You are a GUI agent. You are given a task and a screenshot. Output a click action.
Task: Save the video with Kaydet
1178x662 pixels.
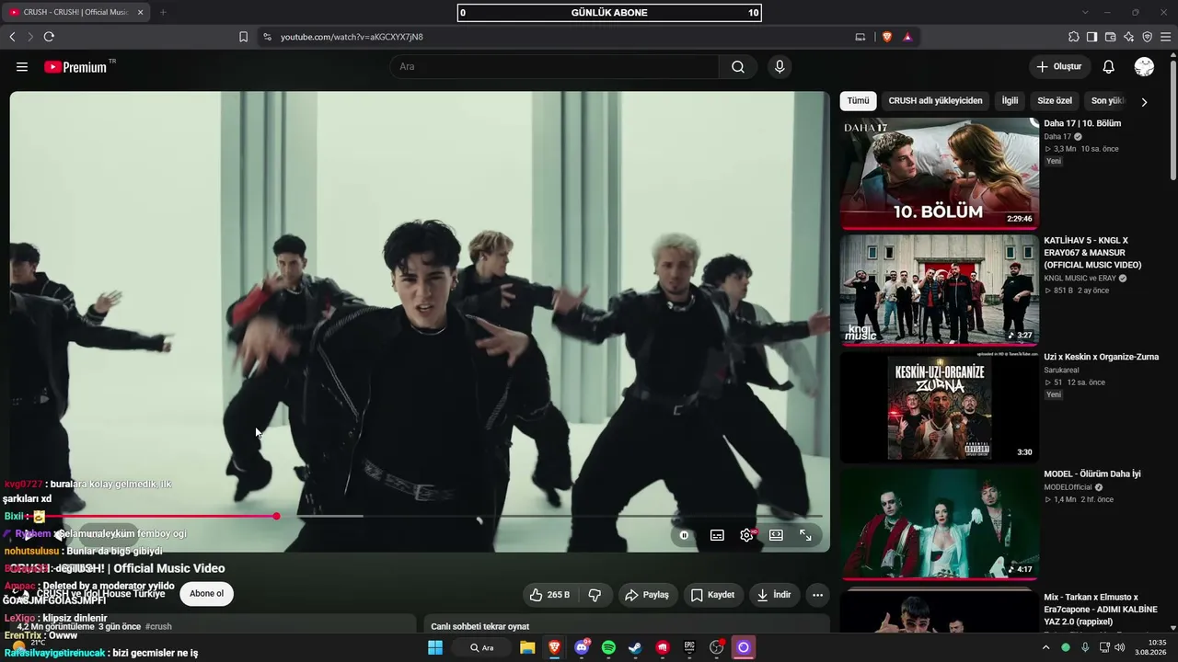coord(712,595)
